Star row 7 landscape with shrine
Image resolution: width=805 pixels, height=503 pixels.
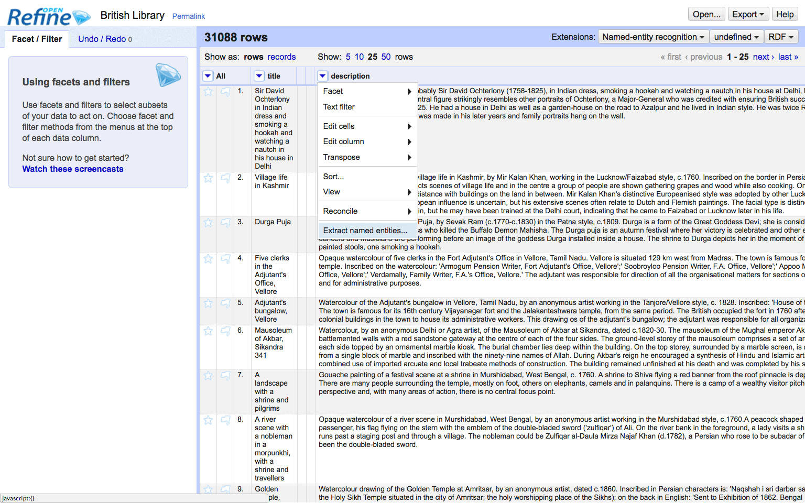click(208, 376)
